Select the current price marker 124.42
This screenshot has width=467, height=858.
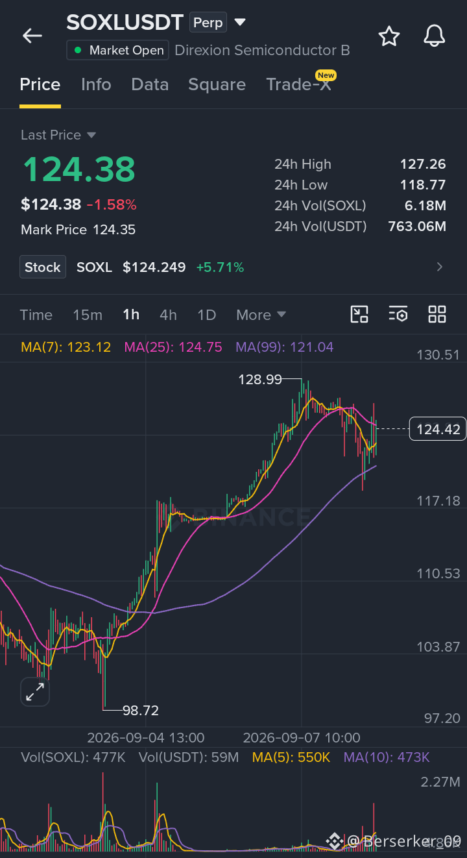tap(438, 429)
